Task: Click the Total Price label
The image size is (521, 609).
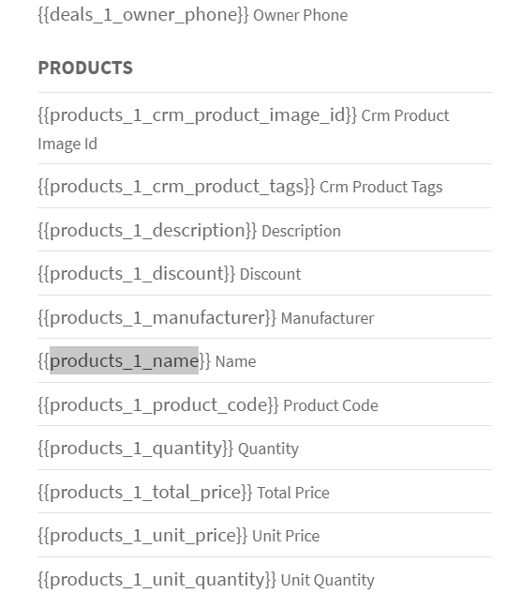Action: click(x=293, y=493)
